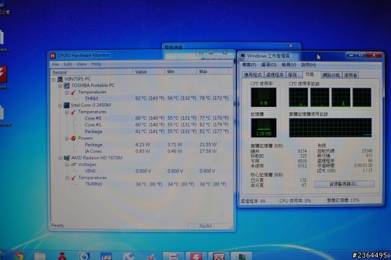Open the 檔案(F) menu in Task Manager
Viewport: 391px width, 260px height.
point(249,65)
